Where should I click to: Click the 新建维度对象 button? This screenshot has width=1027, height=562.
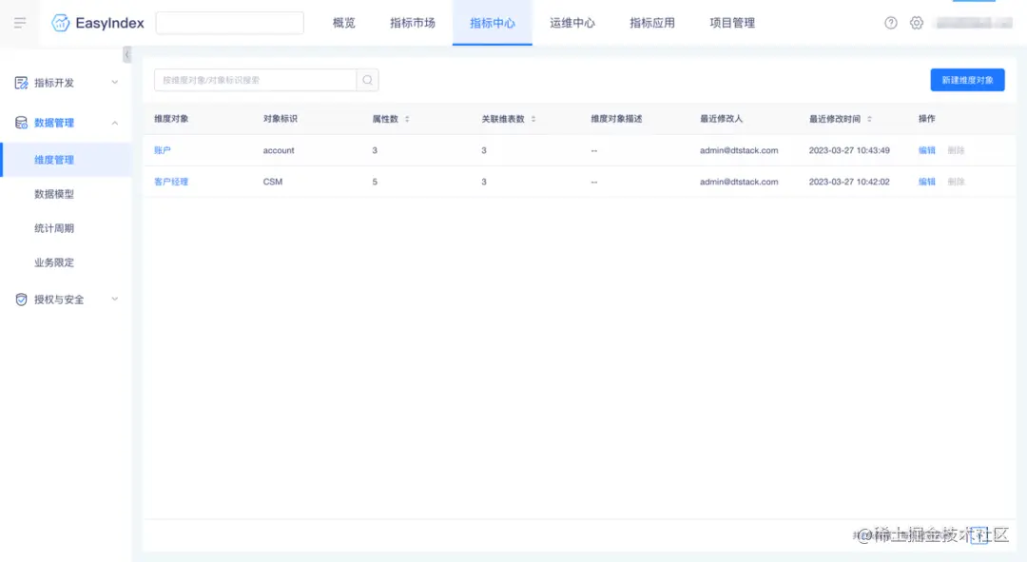click(x=967, y=80)
